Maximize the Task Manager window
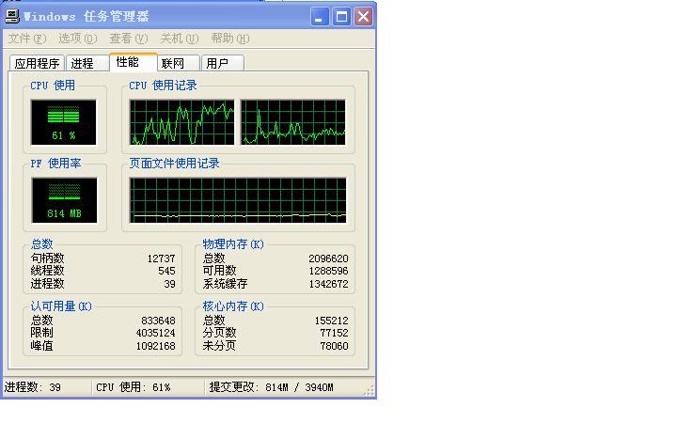 341,17
